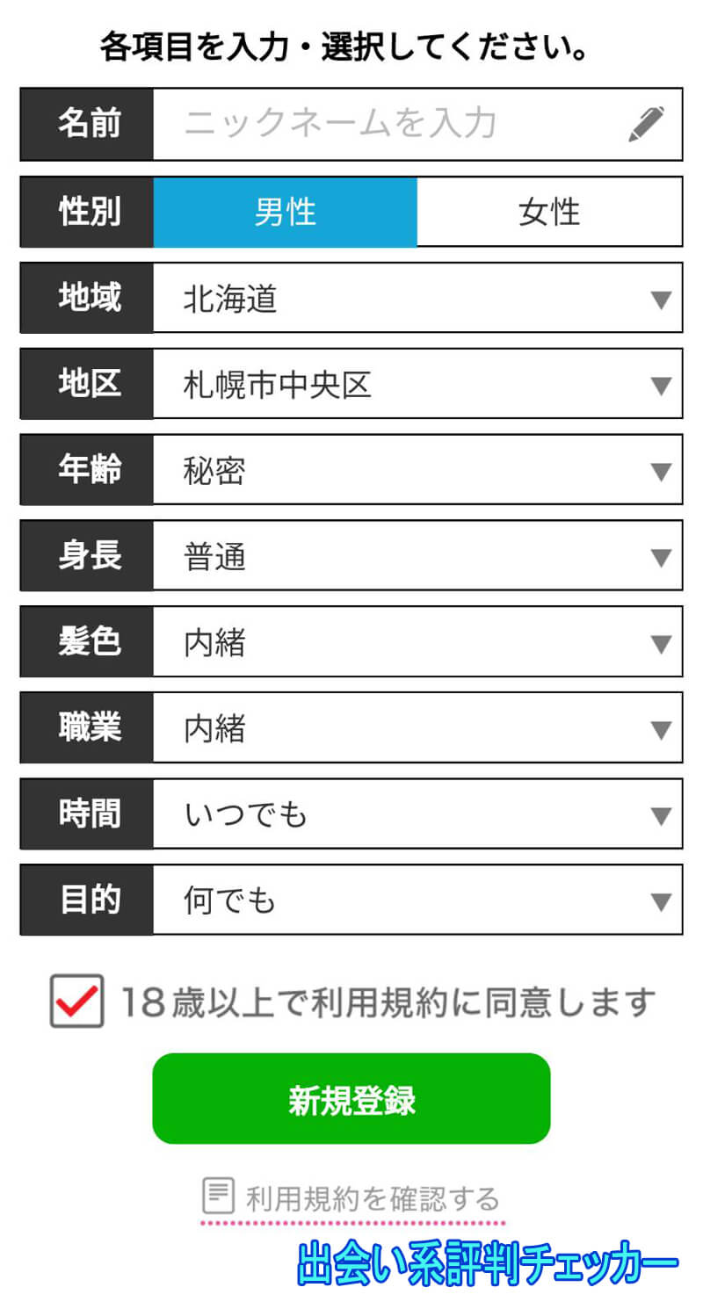This screenshot has width=703, height=1309.
Task: Click the nickname input field
Action: [387, 124]
